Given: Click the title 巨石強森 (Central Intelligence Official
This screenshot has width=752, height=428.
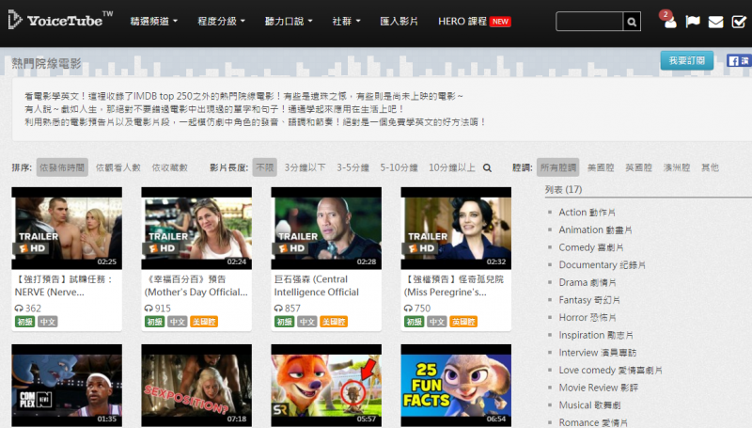Looking at the screenshot, I should coord(317,286).
